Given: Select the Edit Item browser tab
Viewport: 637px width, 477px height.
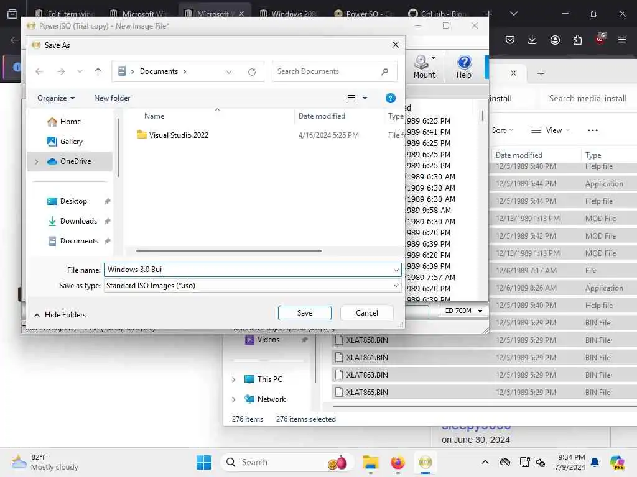Looking at the screenshot, I should tap(65, 14).
